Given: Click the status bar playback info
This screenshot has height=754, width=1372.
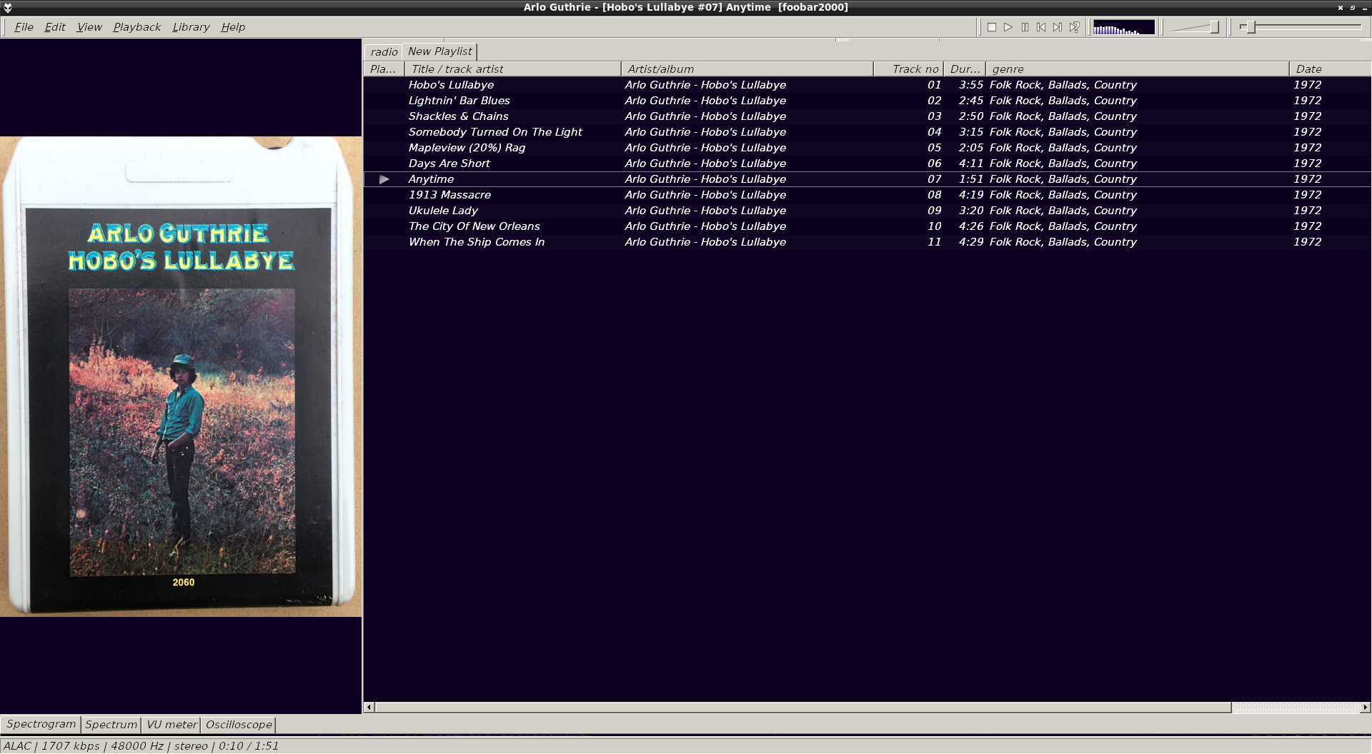Looking at the screenshot, I should pos(141,746).
